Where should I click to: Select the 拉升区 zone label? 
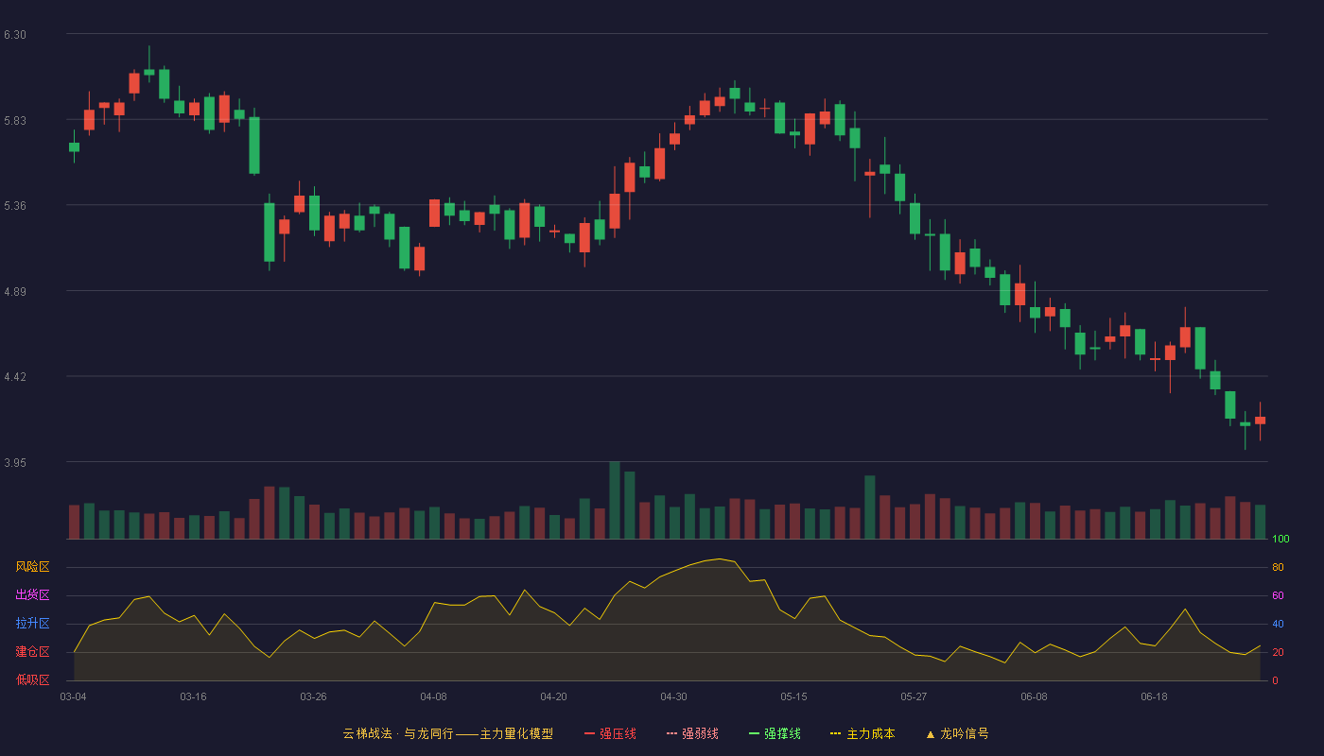pos(33,624)
